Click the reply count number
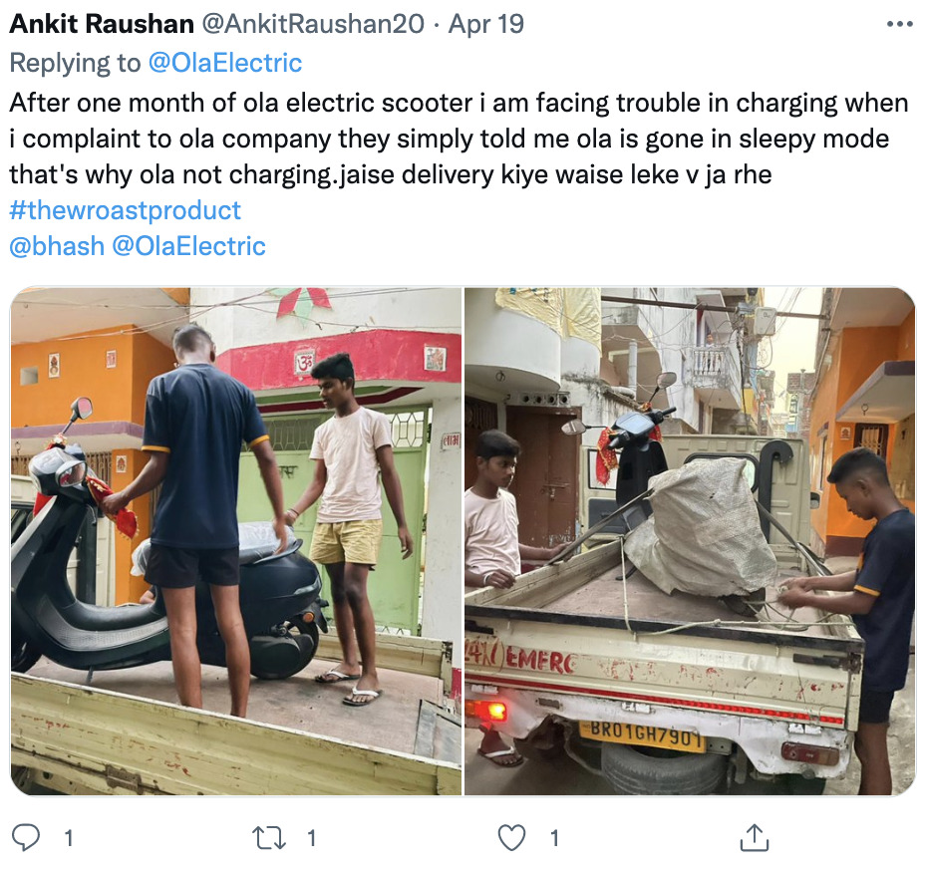 point(69,838)
